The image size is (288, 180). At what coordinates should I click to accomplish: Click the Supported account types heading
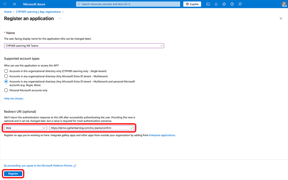pos(22,58)
